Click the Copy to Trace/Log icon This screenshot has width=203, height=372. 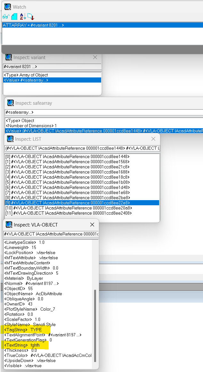pyautogui.click(x=31, y=17)
